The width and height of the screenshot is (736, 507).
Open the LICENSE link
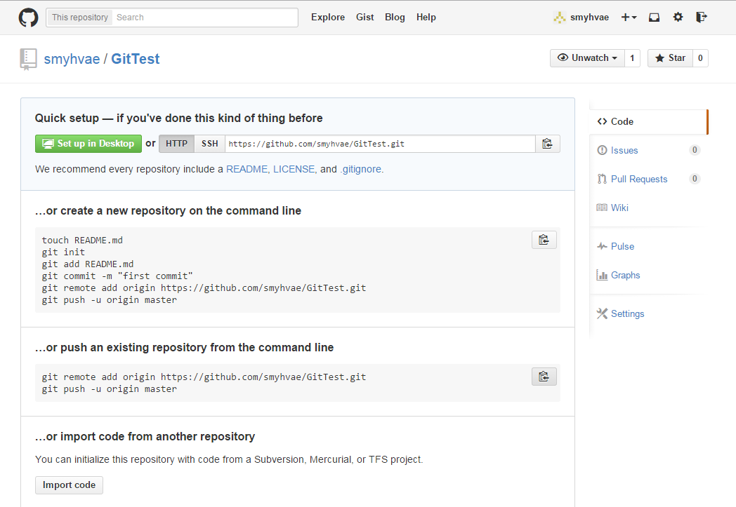click(x=294, y=169)
